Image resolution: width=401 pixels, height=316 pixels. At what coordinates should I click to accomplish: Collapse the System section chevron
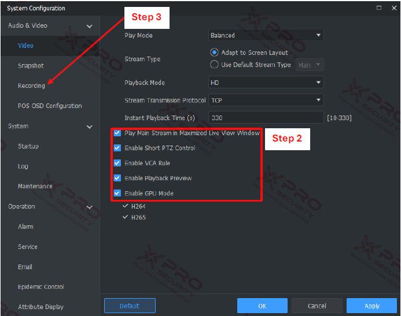[90, 127]
